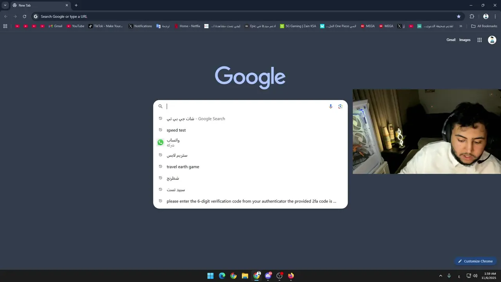This screenshot has height=282, width=501.
Task: Open the تقديم صحيفة الدعوى bookmark
Action: pos(435,26)
